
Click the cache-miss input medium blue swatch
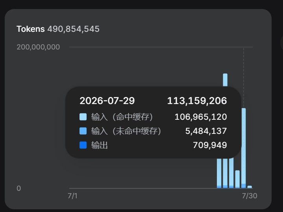point(83,131)
